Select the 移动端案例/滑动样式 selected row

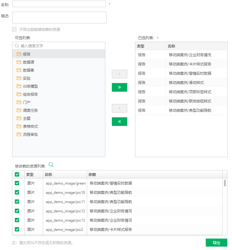tap(186, 83)
